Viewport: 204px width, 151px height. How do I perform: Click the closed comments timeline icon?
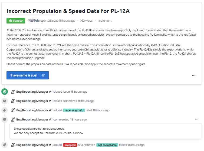(4, 101)
